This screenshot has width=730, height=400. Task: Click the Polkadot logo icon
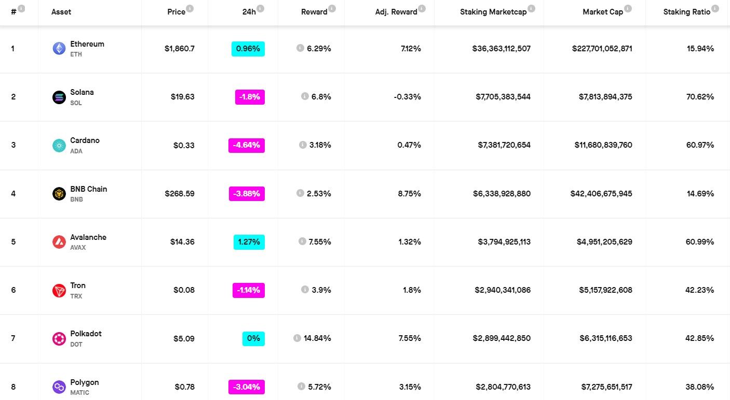(x=59, y=339)
